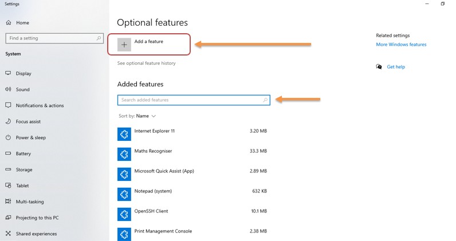Click magnifier icon in Search added features

[x=265, y=100]
